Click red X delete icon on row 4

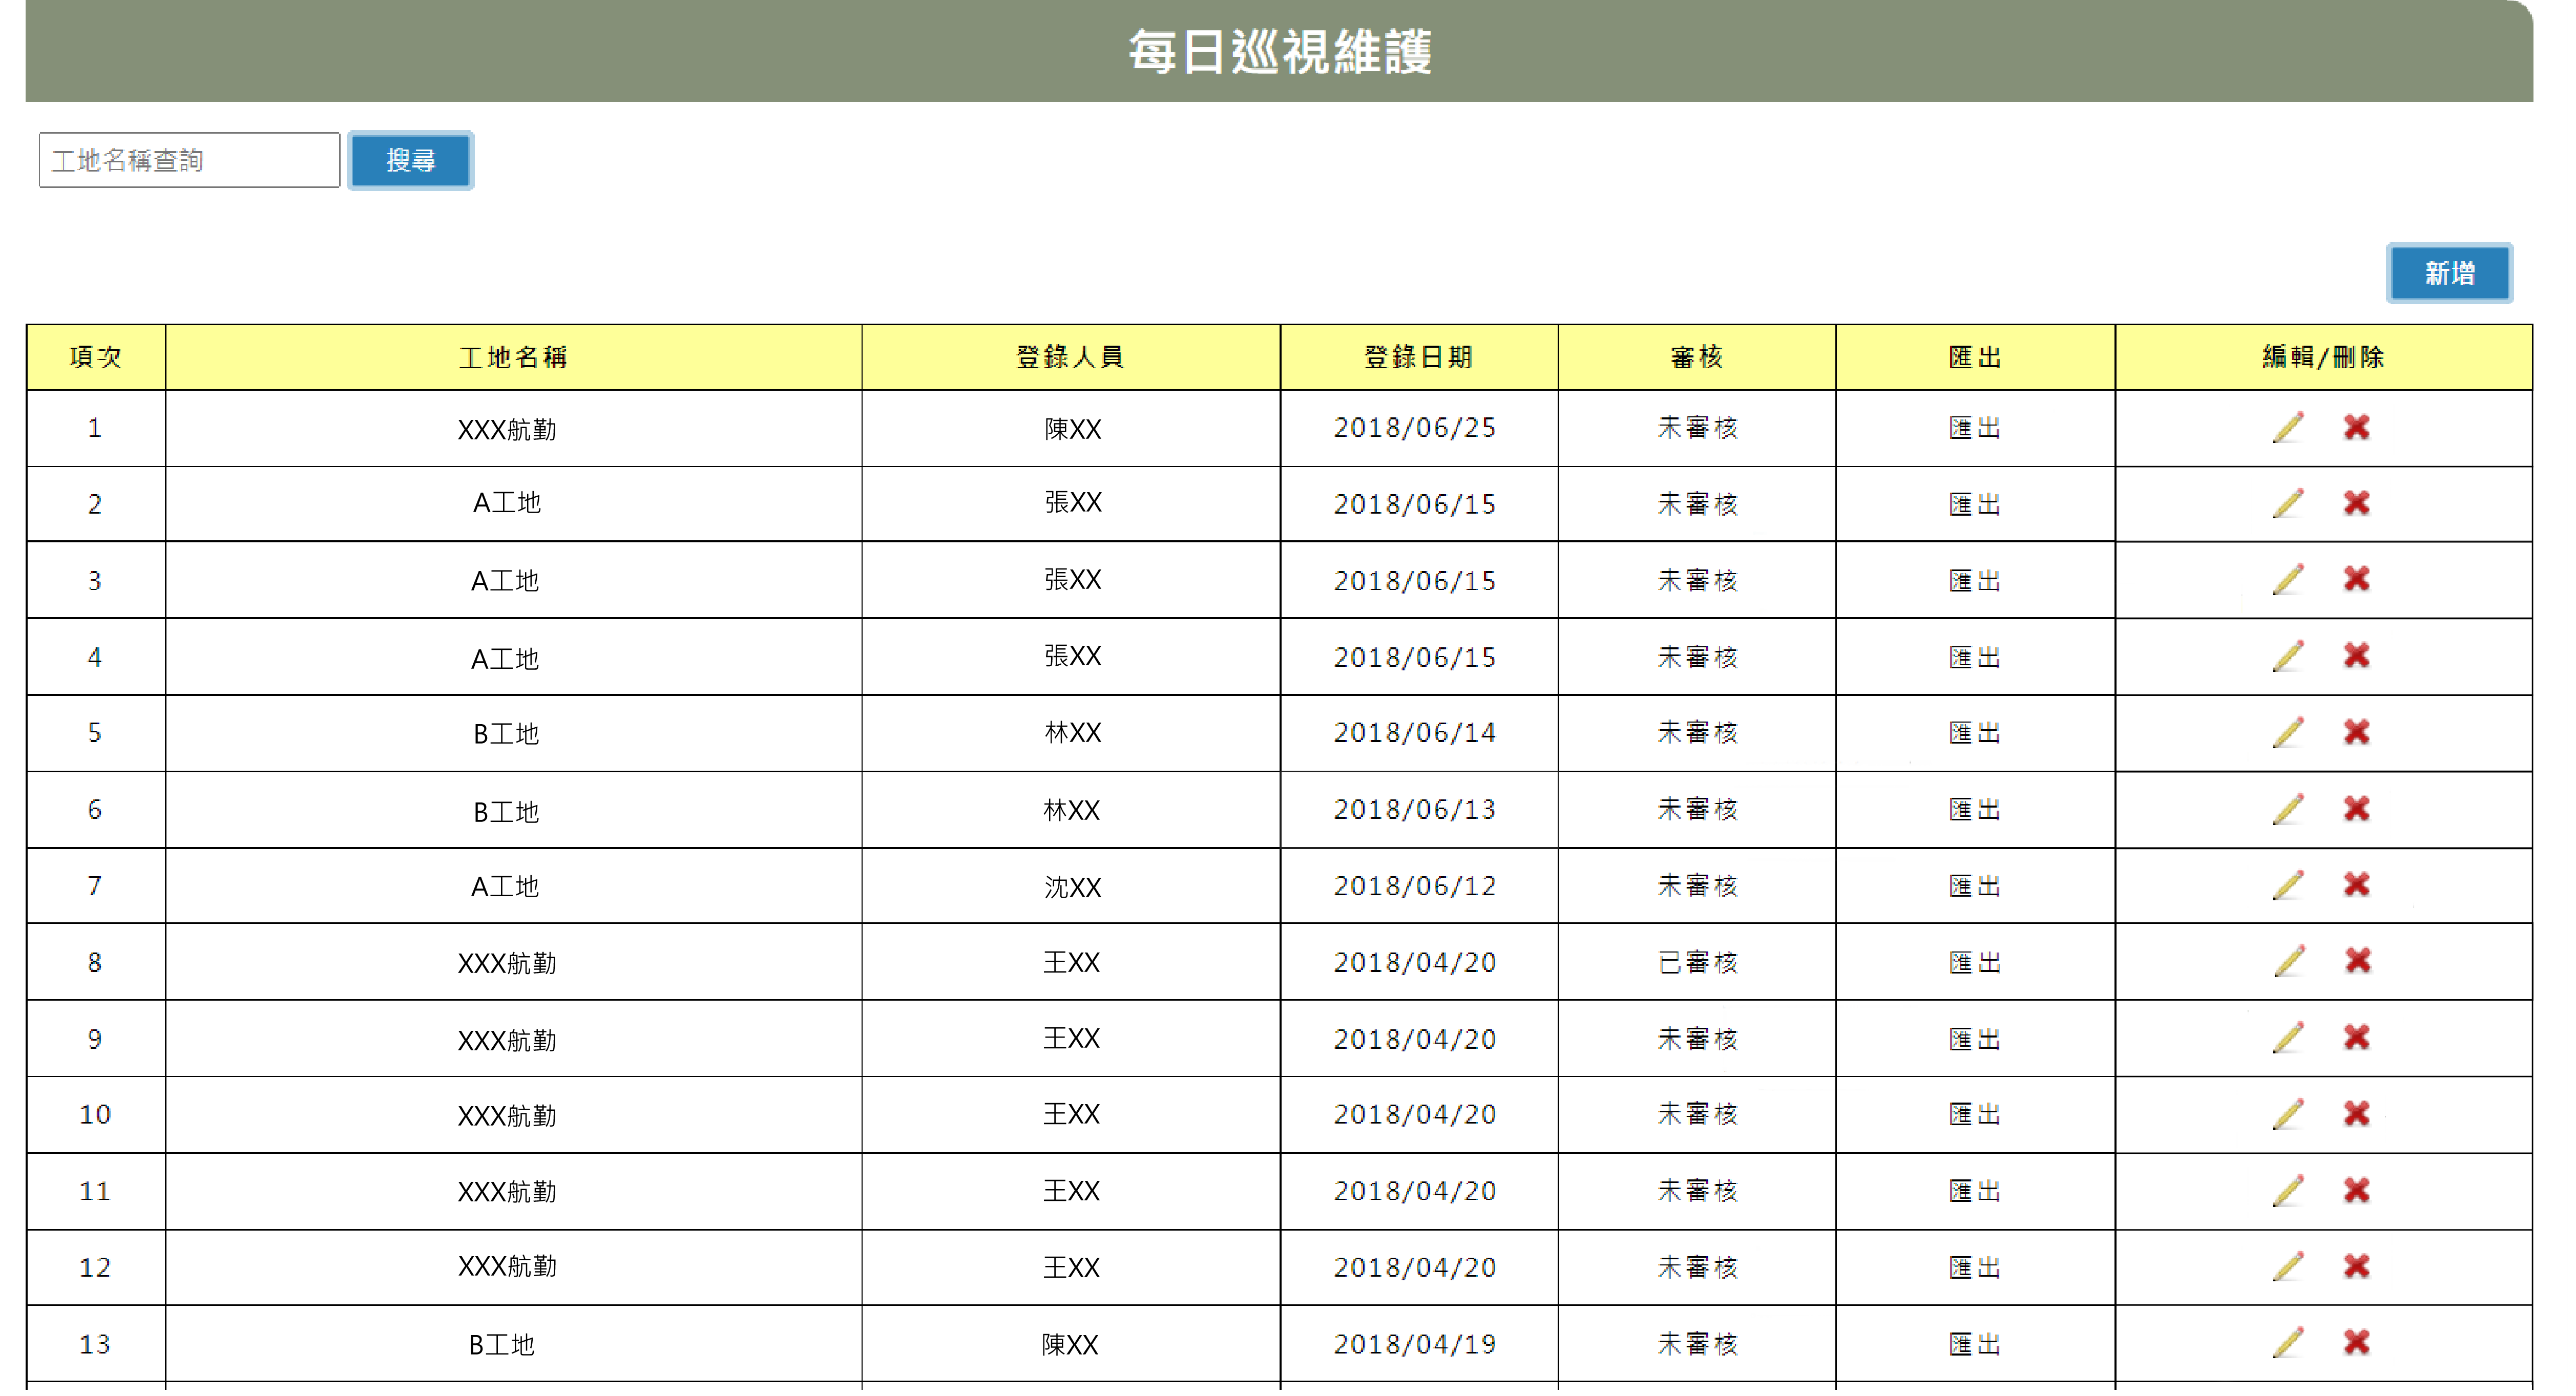(2357, 657)
